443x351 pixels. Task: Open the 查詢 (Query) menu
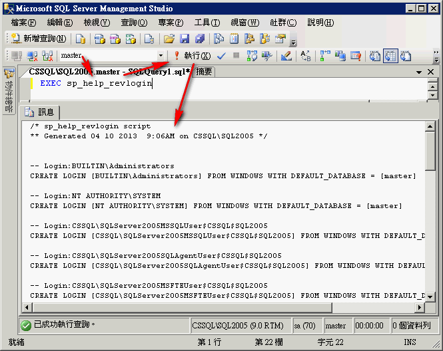(133, 23)
